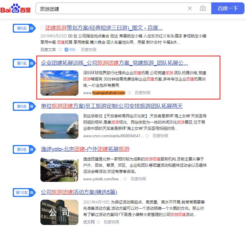Click the 优文网 source link

point(89,222)
